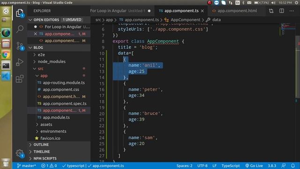The height and width of the screenshot is (169, 300).
Task: Open the notifications bell in status bar
Action: click(x=292, y=166)
